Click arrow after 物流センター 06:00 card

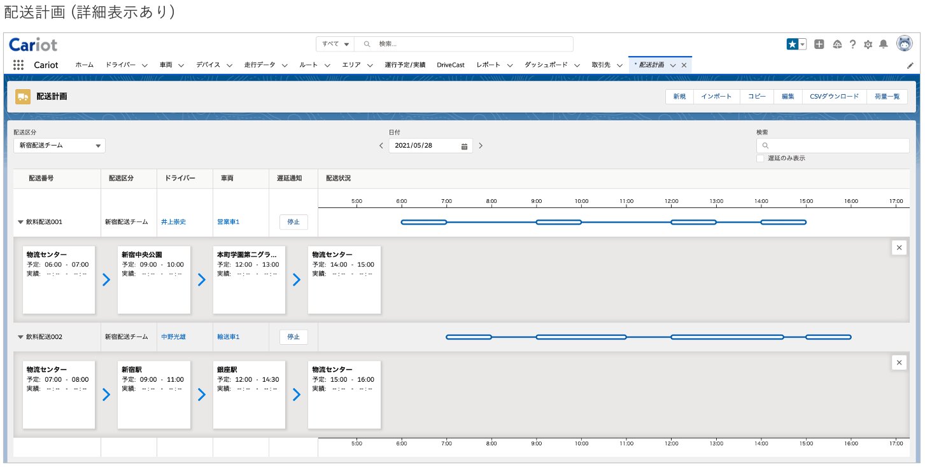(106, 280)
